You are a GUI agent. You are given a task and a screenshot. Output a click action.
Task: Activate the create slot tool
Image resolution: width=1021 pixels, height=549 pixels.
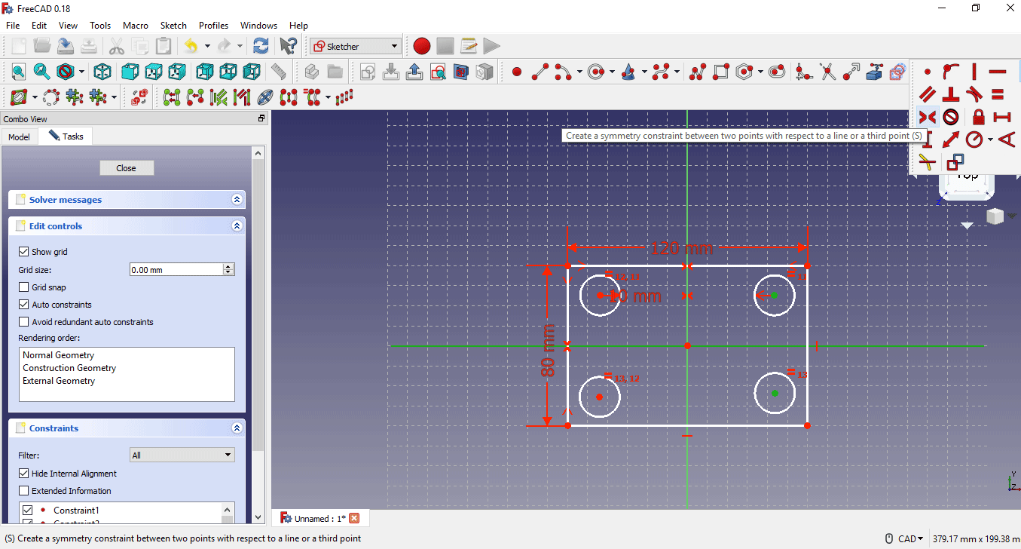[778, 72]
